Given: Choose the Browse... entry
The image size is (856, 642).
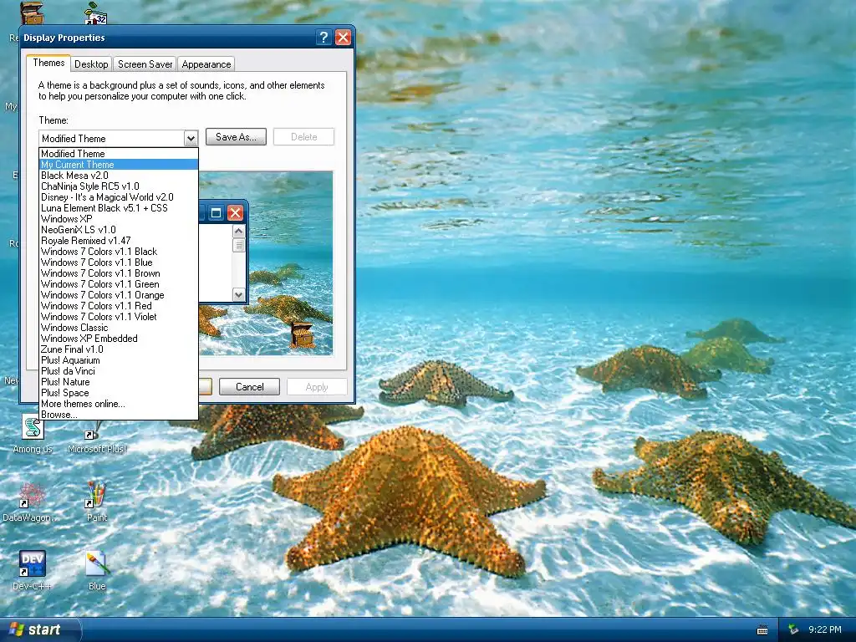Looking at the screenshot, I should click(x=119, y=415).
